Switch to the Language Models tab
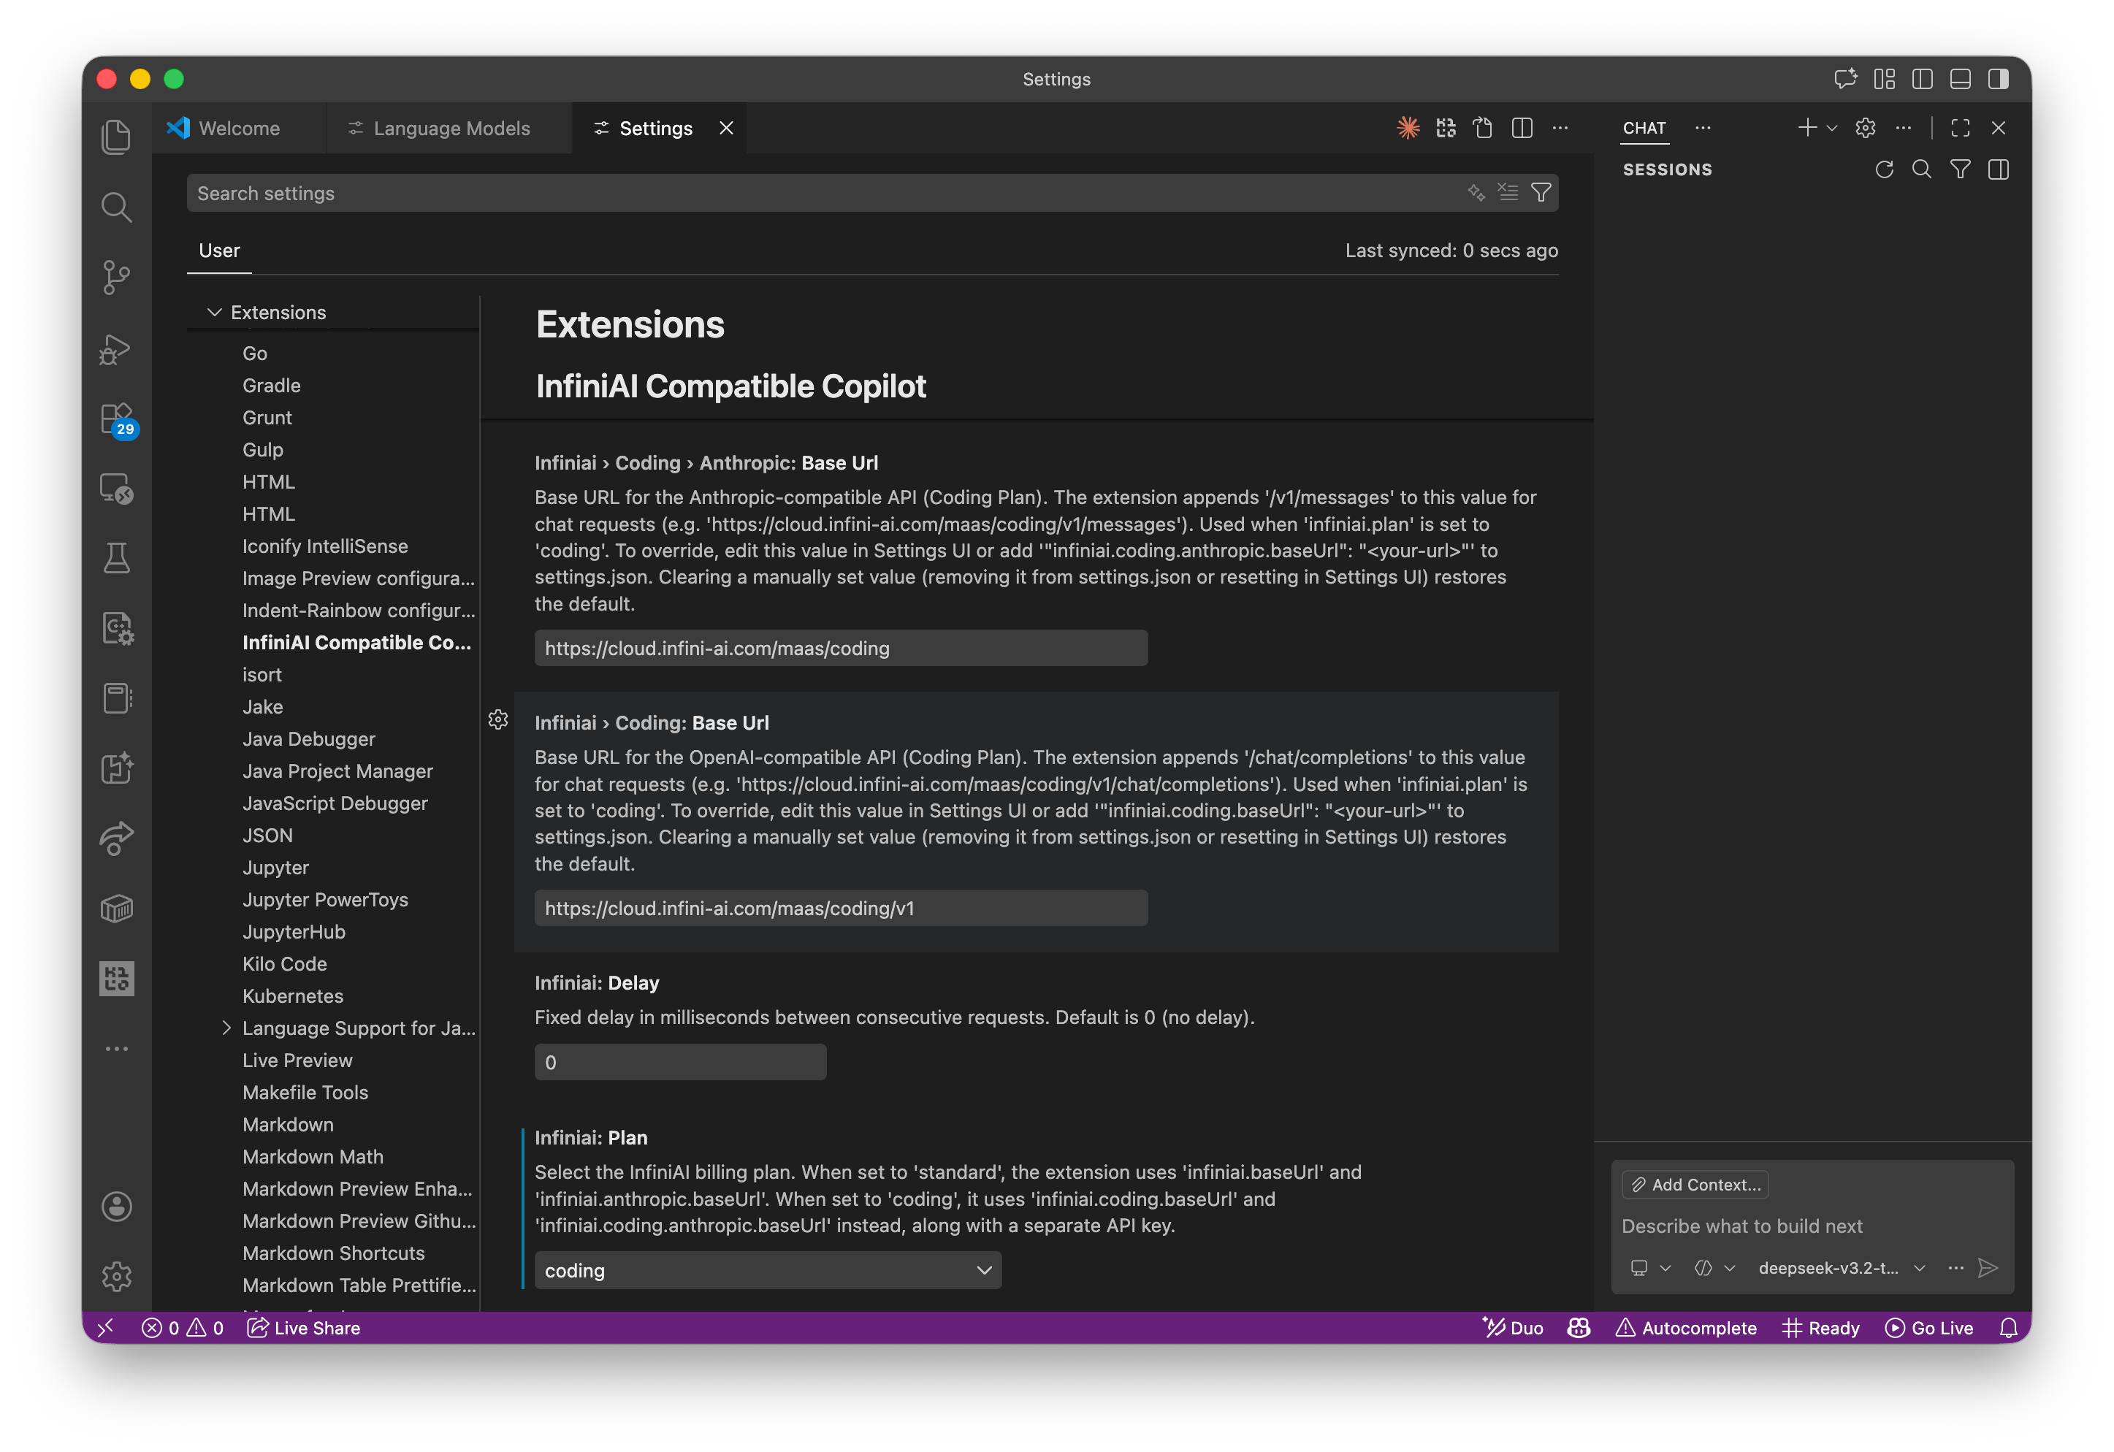The width and height of the screenshot is (2114, 1452). coord(450,129)
